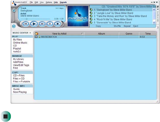Select "Take the Money and Run" track
This screenshot has height=122, width=160.
coord(120,16)
